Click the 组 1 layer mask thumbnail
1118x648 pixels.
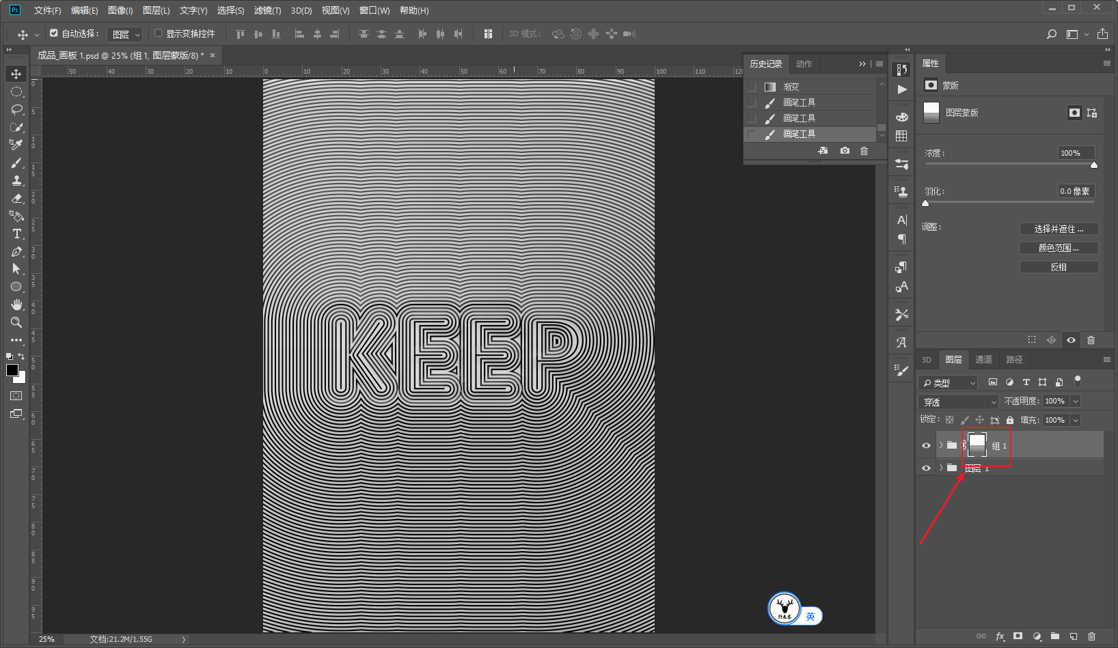(977, 445)
